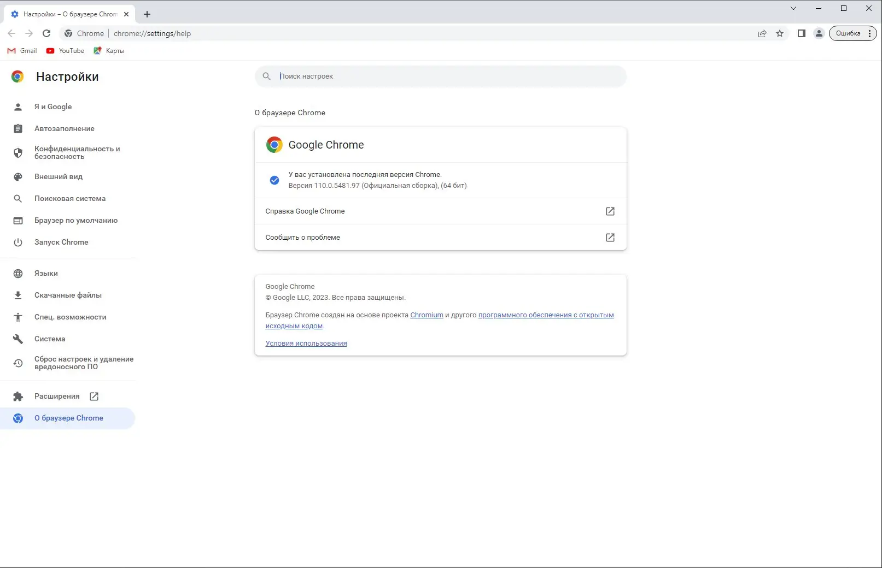This screenshot has width=882, height=568.
Task: Toggle the side panel icon
Action: point(802,33)
